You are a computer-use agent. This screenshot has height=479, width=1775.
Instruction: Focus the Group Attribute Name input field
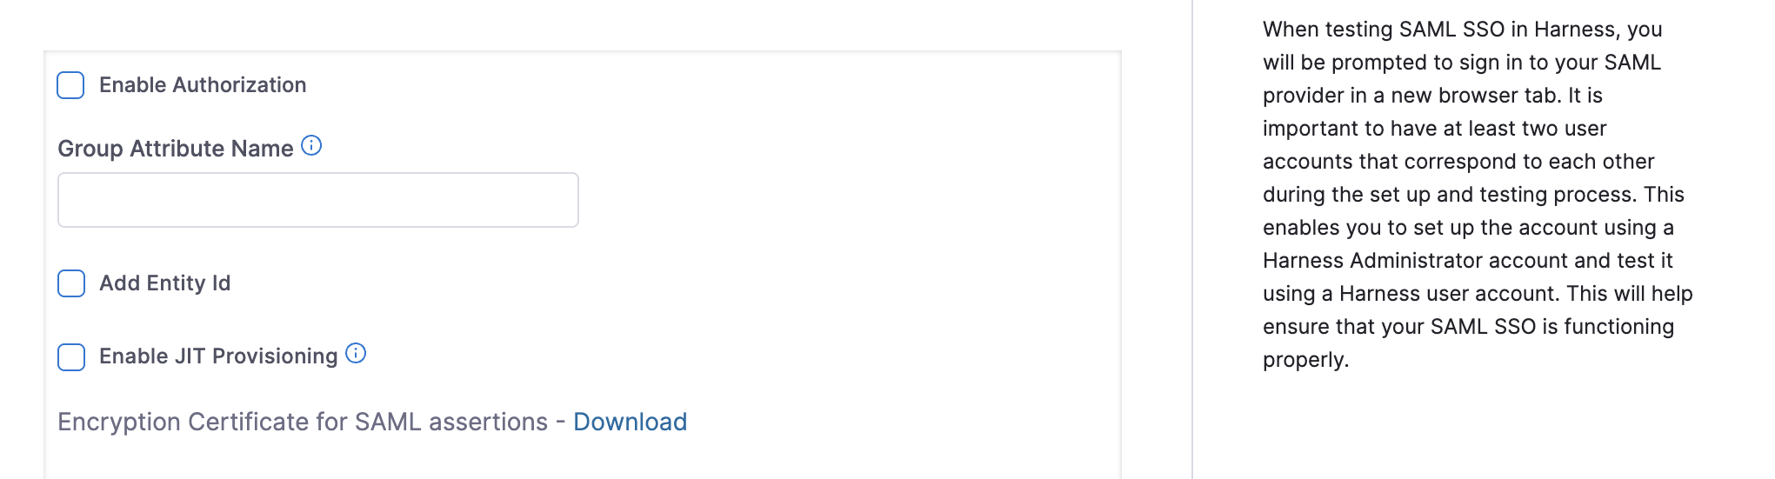318,200
